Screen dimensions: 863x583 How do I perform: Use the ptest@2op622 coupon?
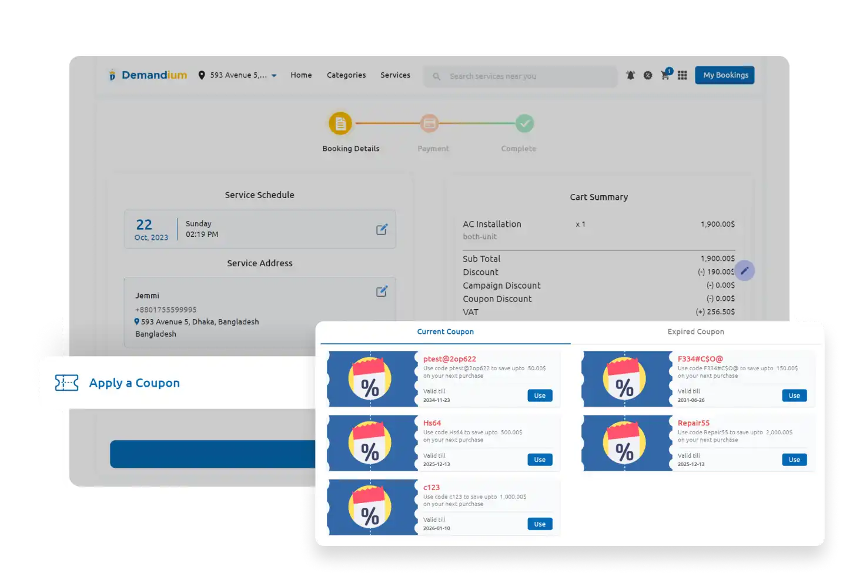540,396
